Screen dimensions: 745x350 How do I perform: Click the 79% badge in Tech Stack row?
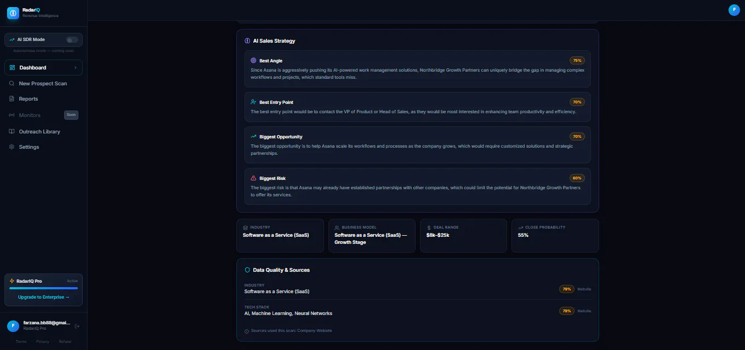pos(566,311)
